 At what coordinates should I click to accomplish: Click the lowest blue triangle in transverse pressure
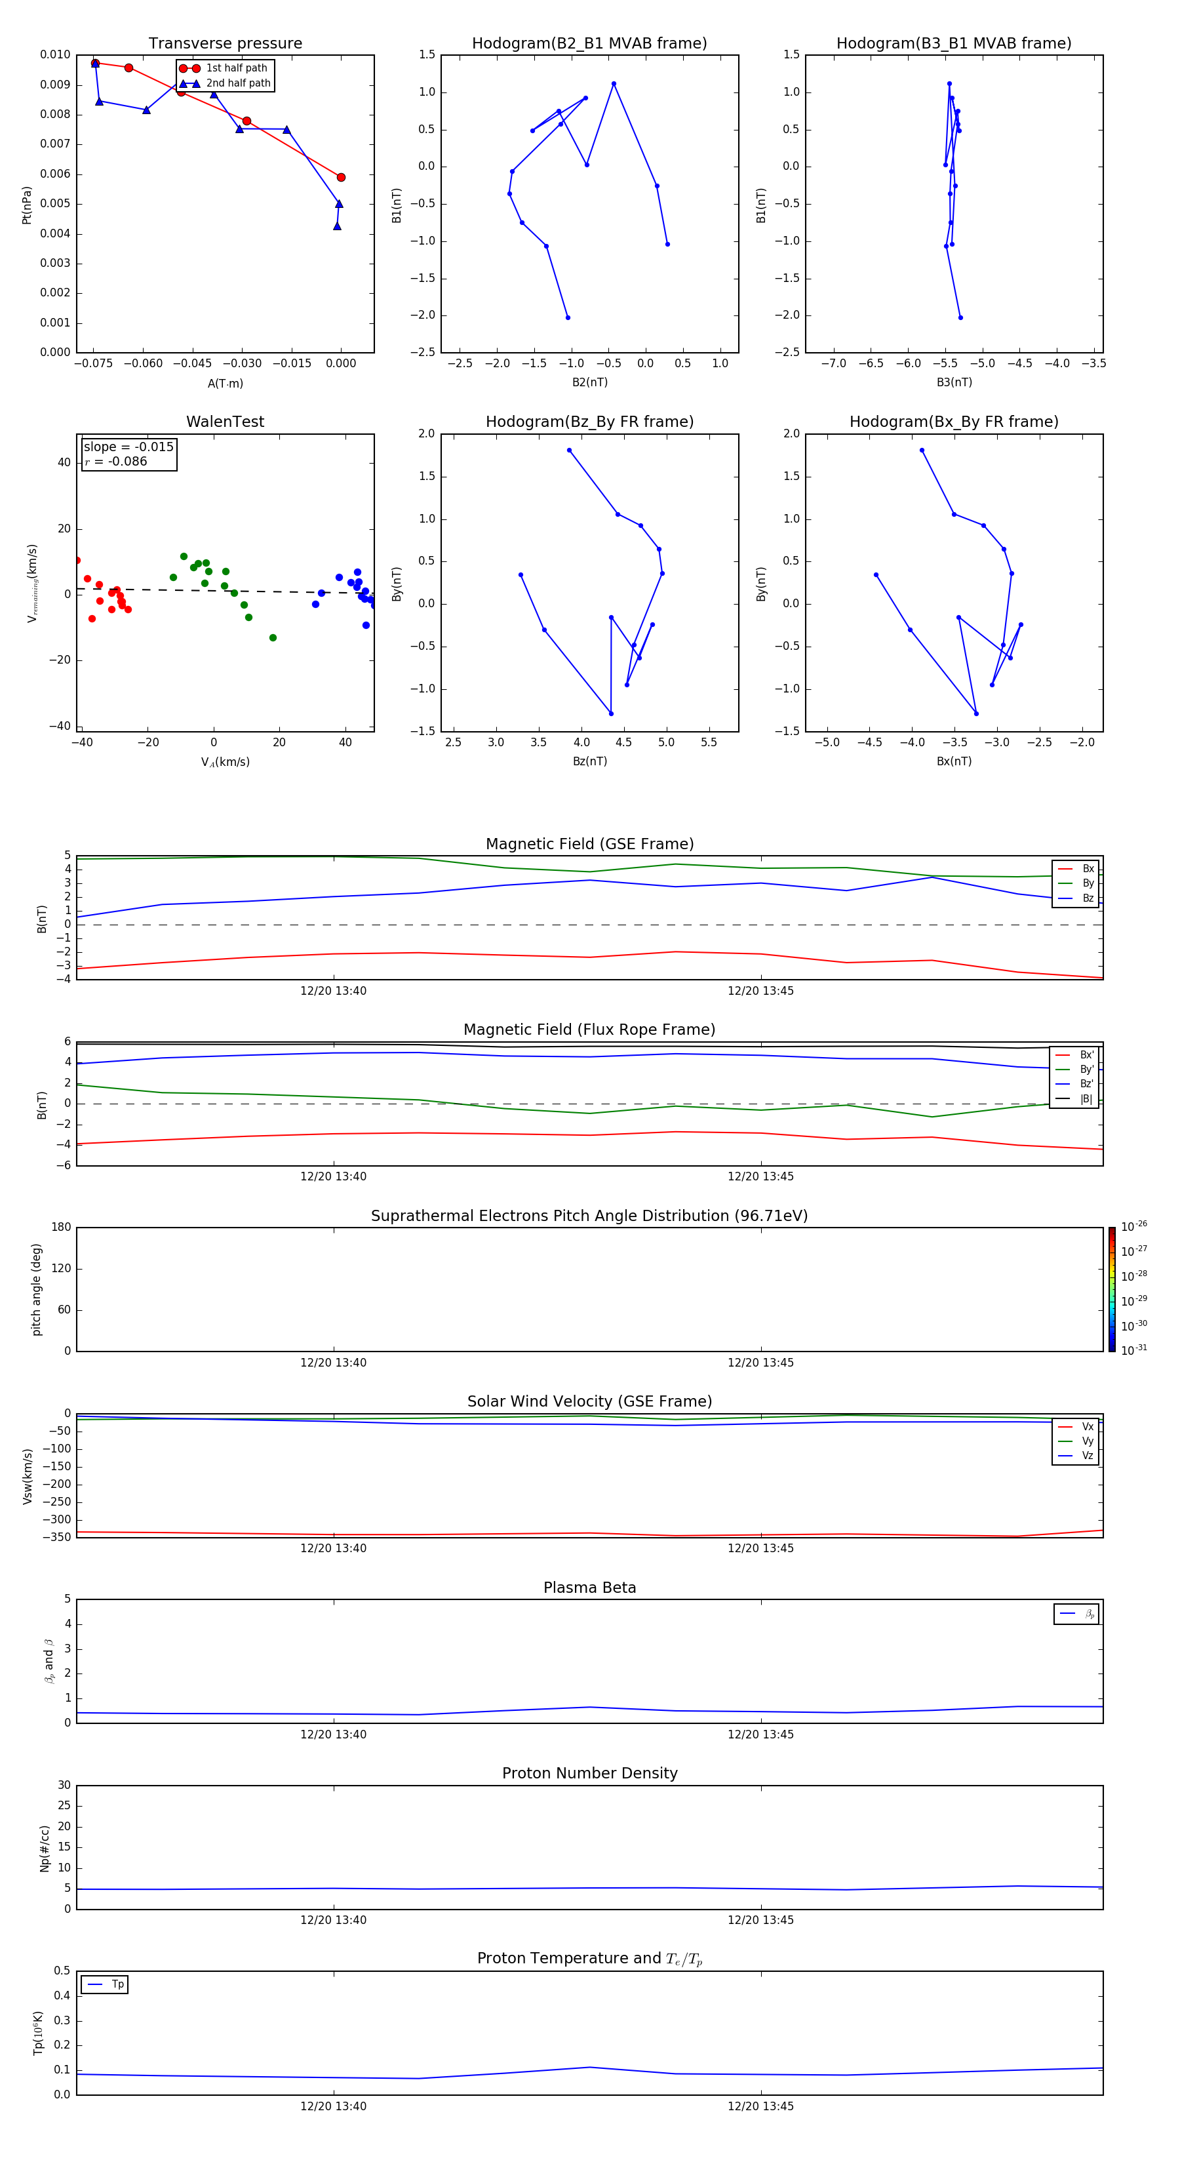coord(337,226)
